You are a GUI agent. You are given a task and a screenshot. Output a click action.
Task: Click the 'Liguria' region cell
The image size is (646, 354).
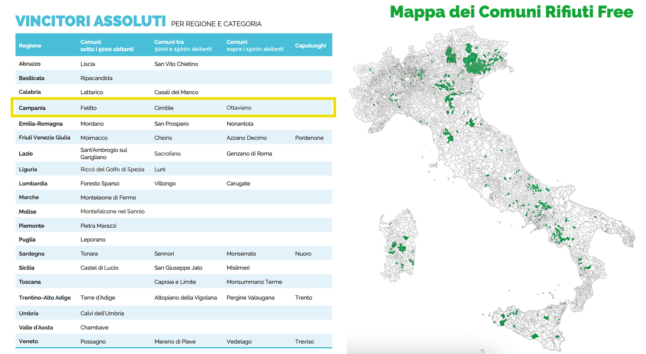point(28,169)
